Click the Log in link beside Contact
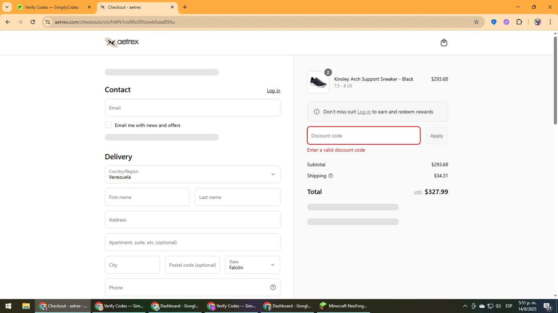The image size is (558, 313). coord(273,90)
